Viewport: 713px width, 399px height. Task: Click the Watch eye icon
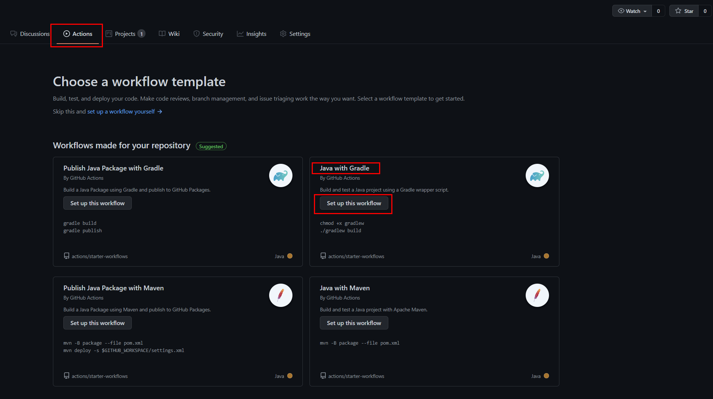click(x=621, y=11)
